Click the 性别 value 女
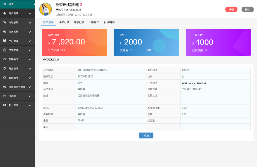This screenshot has width=257, height=167. click(x=183, y=76)
